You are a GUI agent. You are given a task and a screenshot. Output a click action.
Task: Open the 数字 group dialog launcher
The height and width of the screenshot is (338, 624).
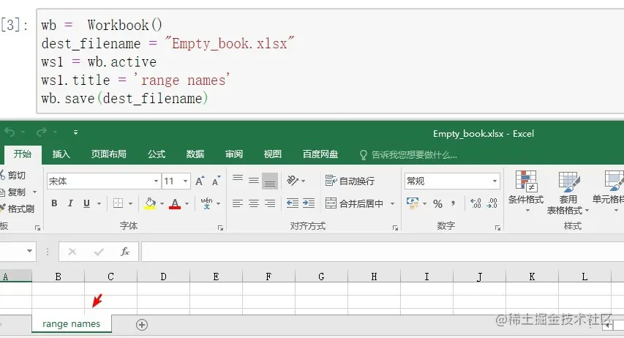pyautogui.click(x=497, y=228)
